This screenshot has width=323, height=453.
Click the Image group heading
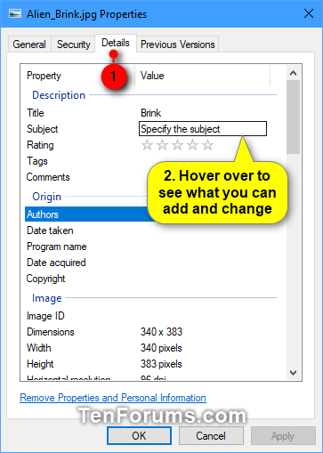47,298
